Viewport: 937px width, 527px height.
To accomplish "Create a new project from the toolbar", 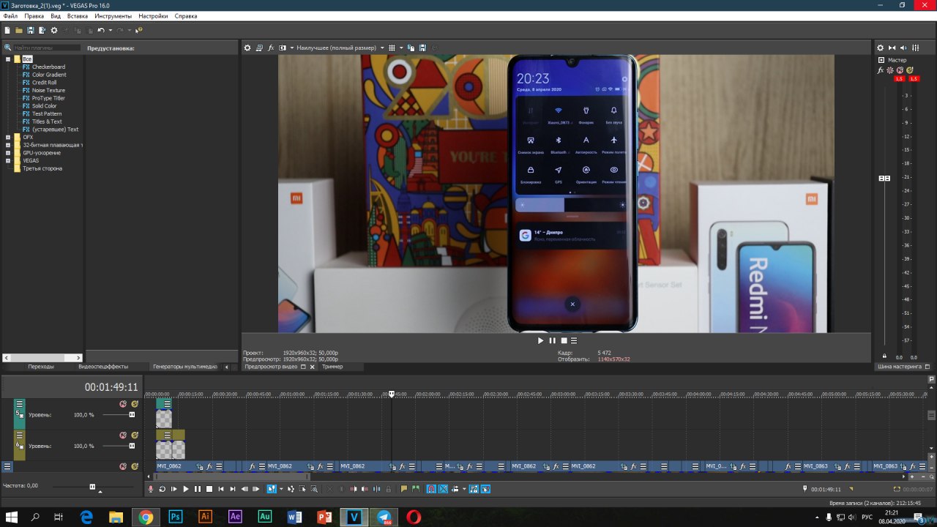I will [7, 30].
